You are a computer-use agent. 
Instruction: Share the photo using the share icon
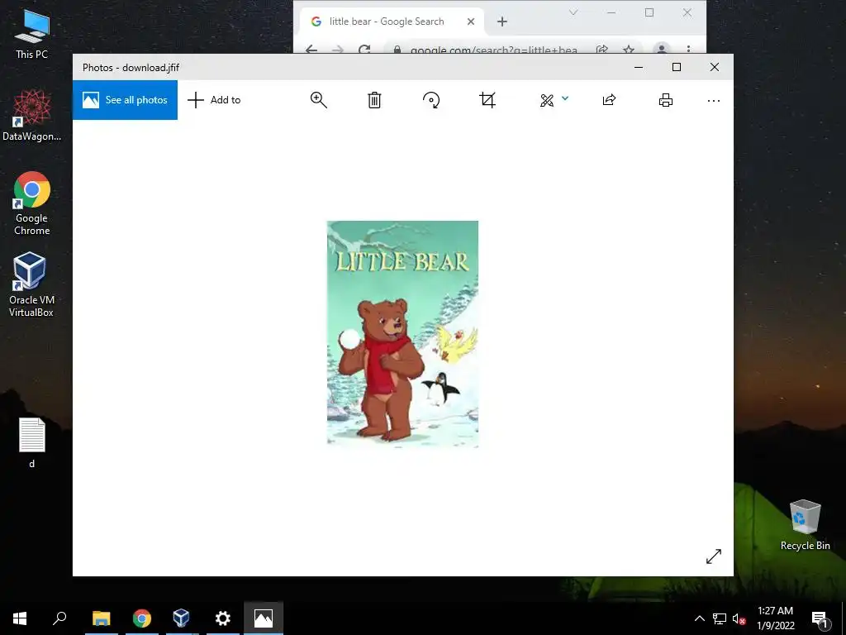(x=609, y=100)
